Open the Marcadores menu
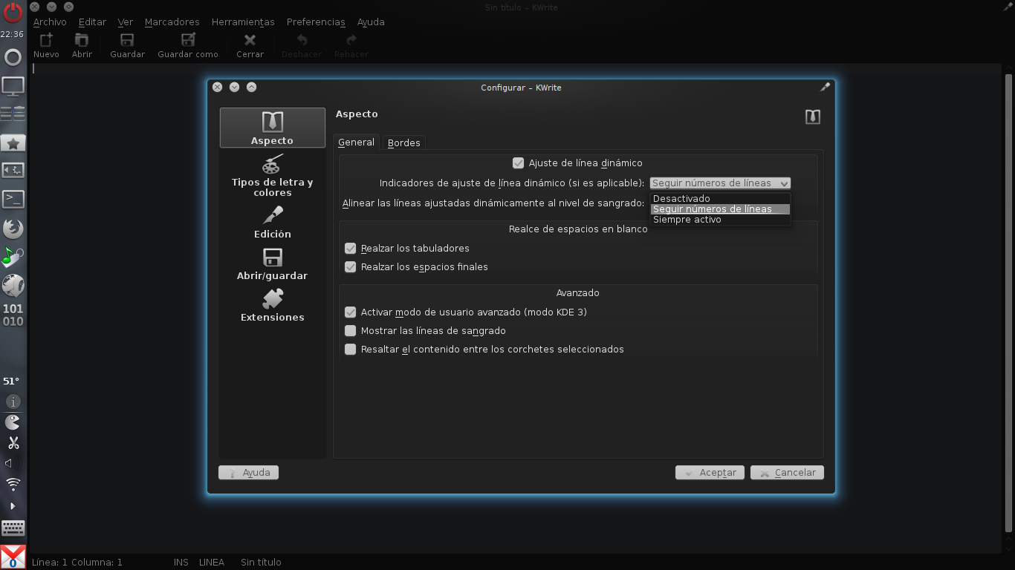 (172, 22)
